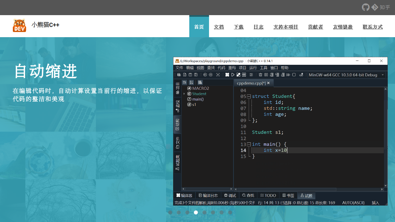
Task: Switch to the 书签 bottom tab
Action: [x=288, y=195]
